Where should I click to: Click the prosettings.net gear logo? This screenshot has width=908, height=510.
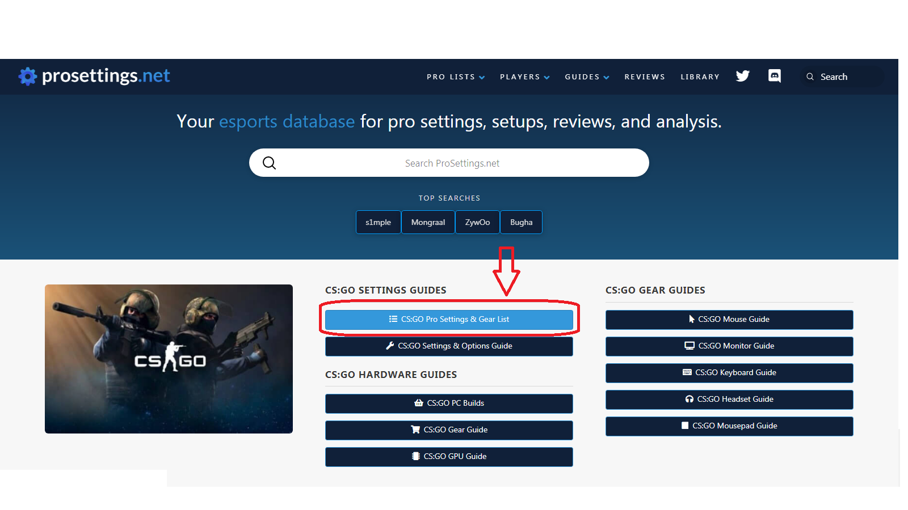click(x=28, y=76)
